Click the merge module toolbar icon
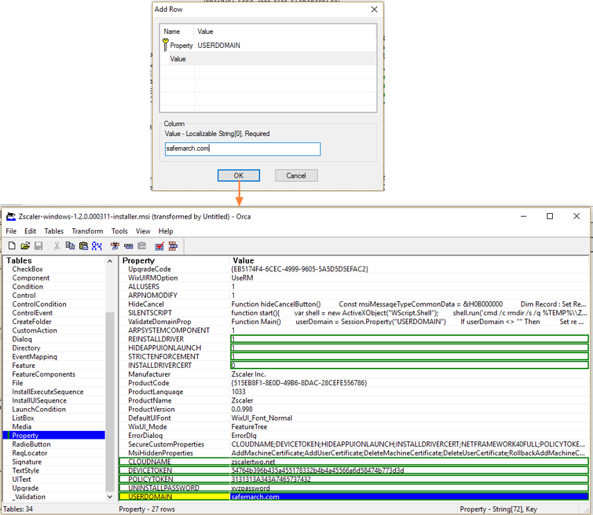The width and height of the screenshot is (593, 515). coord(173,246)
